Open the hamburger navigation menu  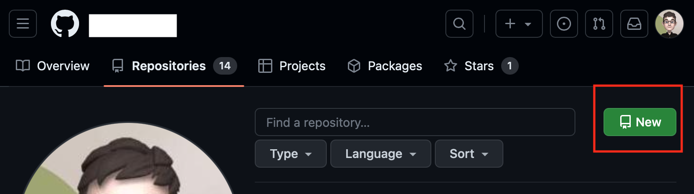click(x=23, y=24)
